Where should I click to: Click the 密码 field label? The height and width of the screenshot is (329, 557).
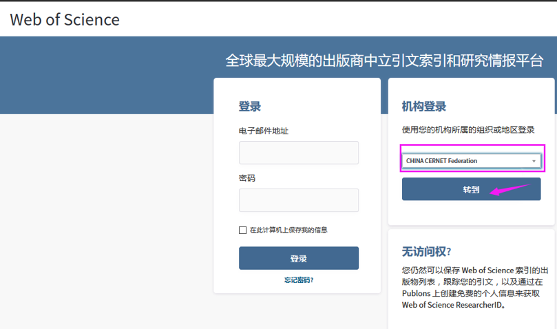pos(246,178)
